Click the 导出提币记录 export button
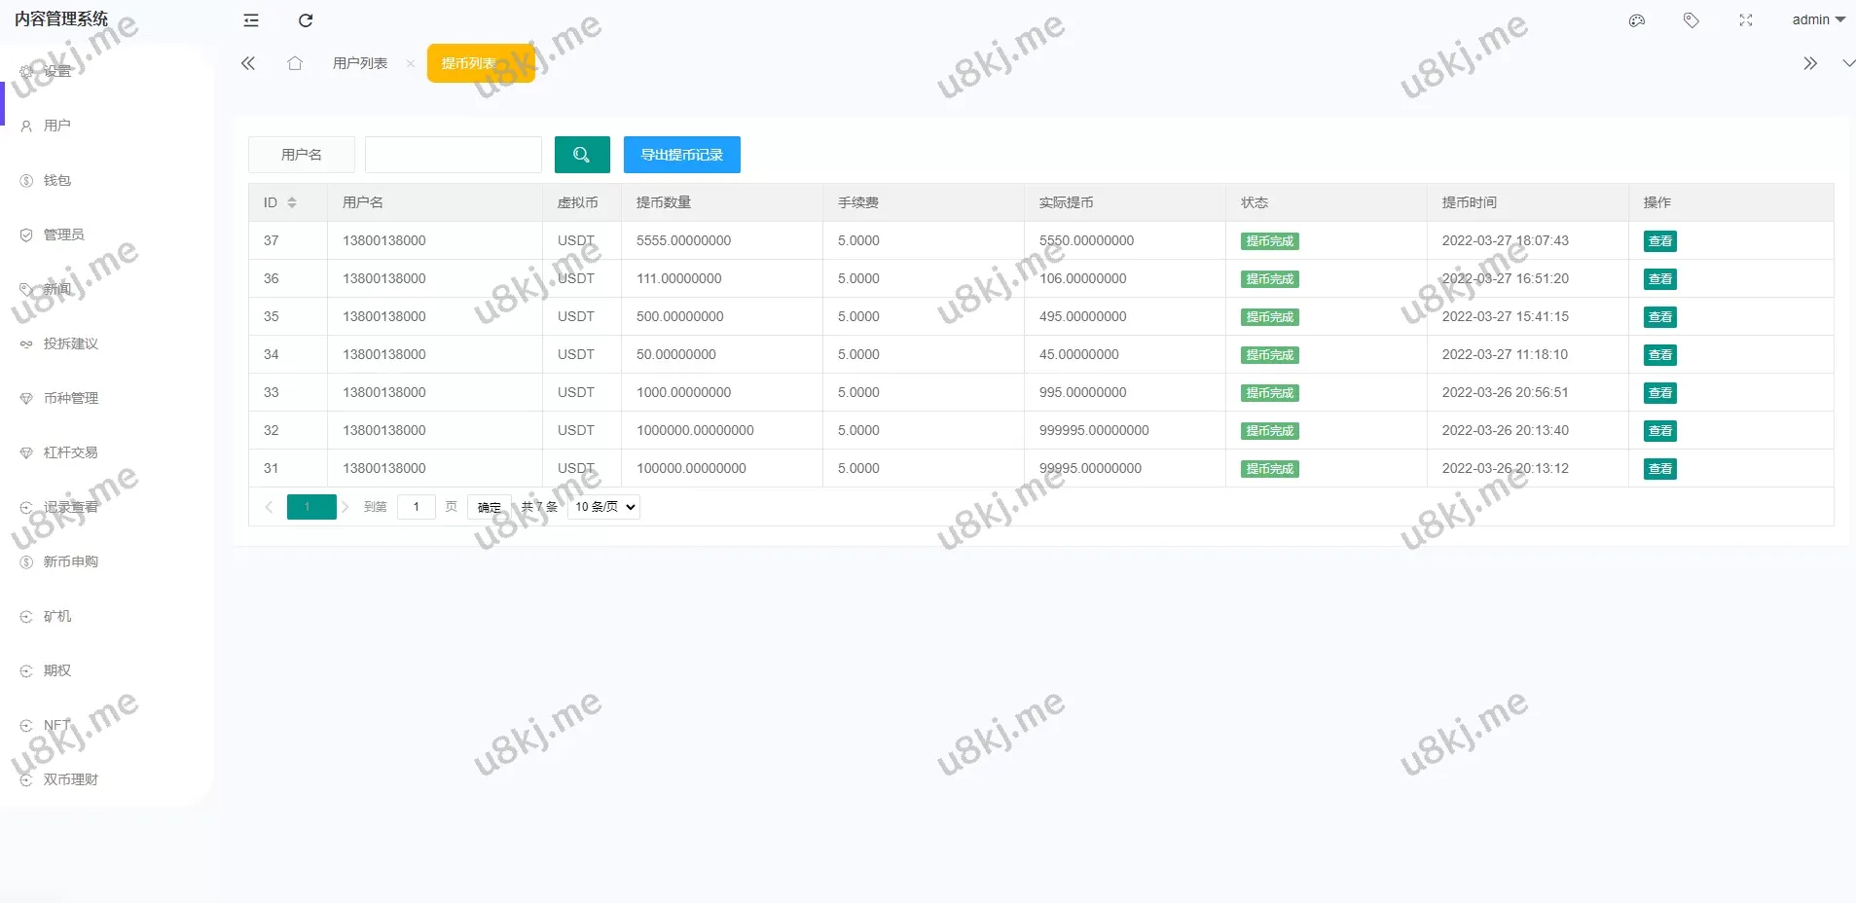Image resolution: width=1856 pixels, height=903 pixels. tap(681, 155)
